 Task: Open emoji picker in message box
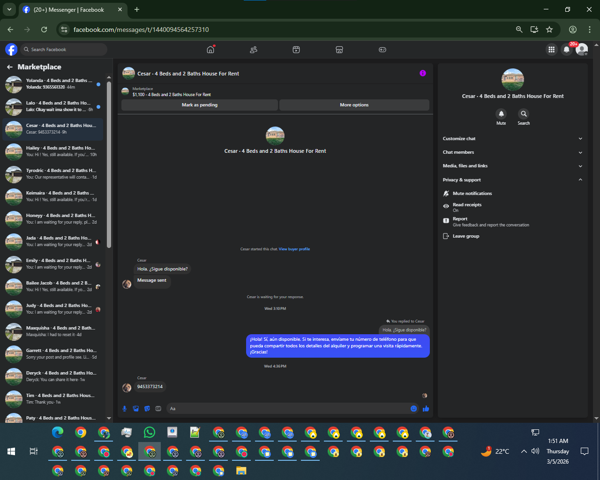[413, 409]
